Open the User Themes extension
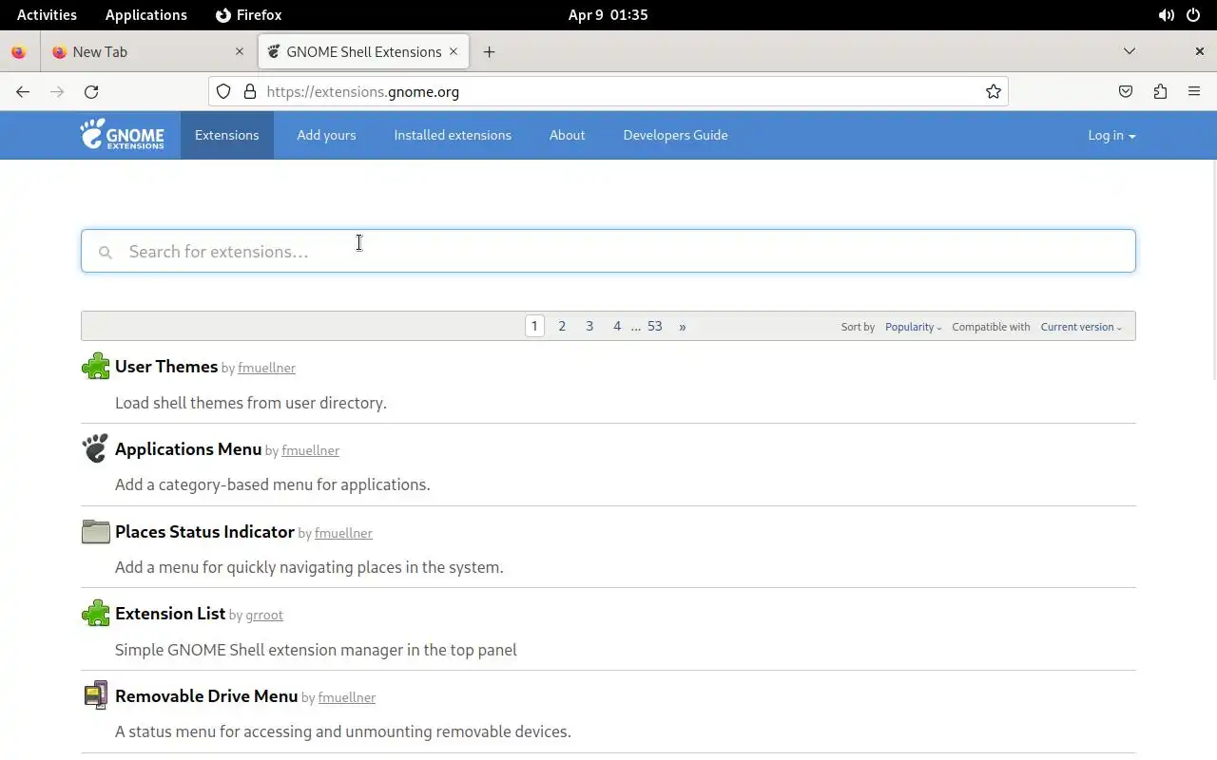Screen dimensions: 1217x760 coord(166,367)
